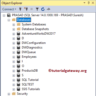Viewport: 96px width, 96px height.
Task: Click the Database Snapshots folder icon
Action: pyautogui.click(x=18, y=29)
